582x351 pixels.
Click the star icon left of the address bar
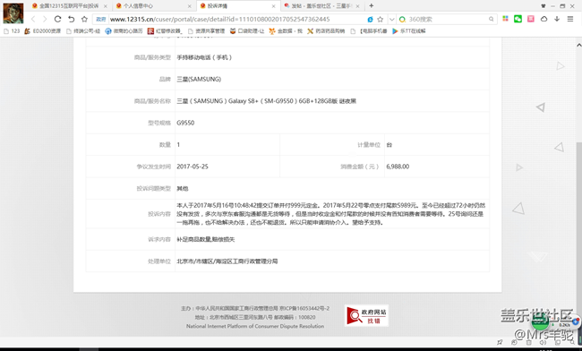(84, 19)
